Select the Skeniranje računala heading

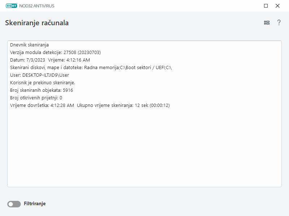pyautogui.click(x=36, y=22)
